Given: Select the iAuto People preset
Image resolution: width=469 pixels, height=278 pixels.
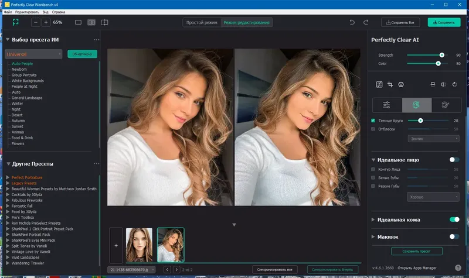Looking at the screenshot, I should pyautogui.click(x=22, y=63).
